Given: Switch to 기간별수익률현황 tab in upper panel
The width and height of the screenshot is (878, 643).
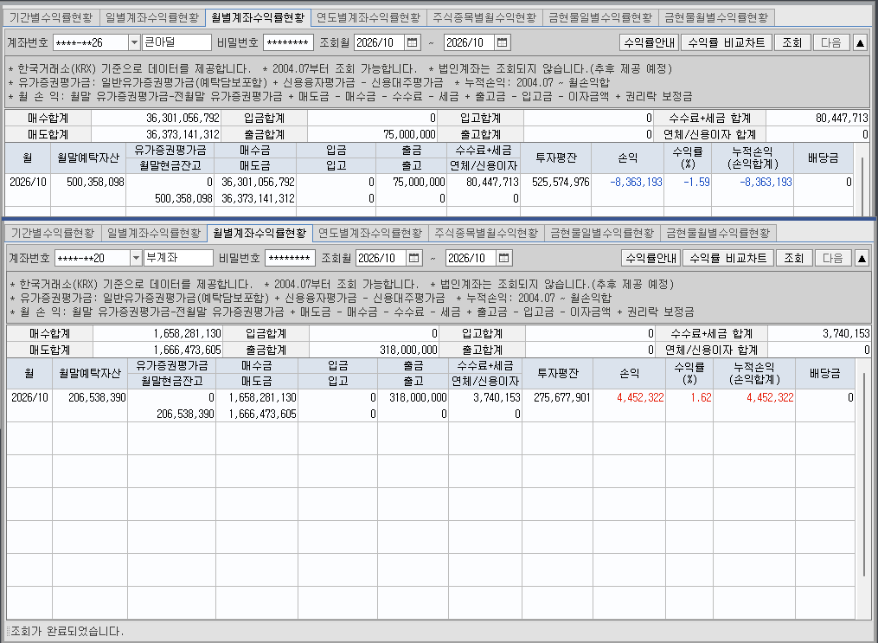Looking at the screenshot, I should coord(51,17).
